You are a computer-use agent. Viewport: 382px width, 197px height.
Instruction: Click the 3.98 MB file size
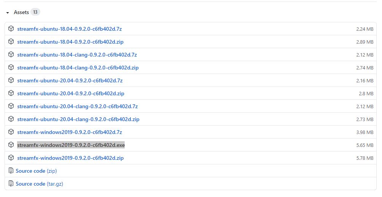365,132
